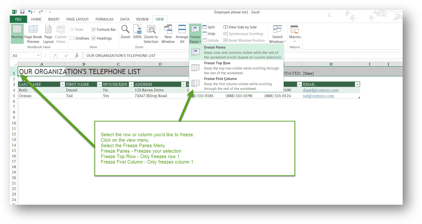Enable the Gridlines checkbox
This screenshot has height=224, width=422.
(x=72, y=38)
